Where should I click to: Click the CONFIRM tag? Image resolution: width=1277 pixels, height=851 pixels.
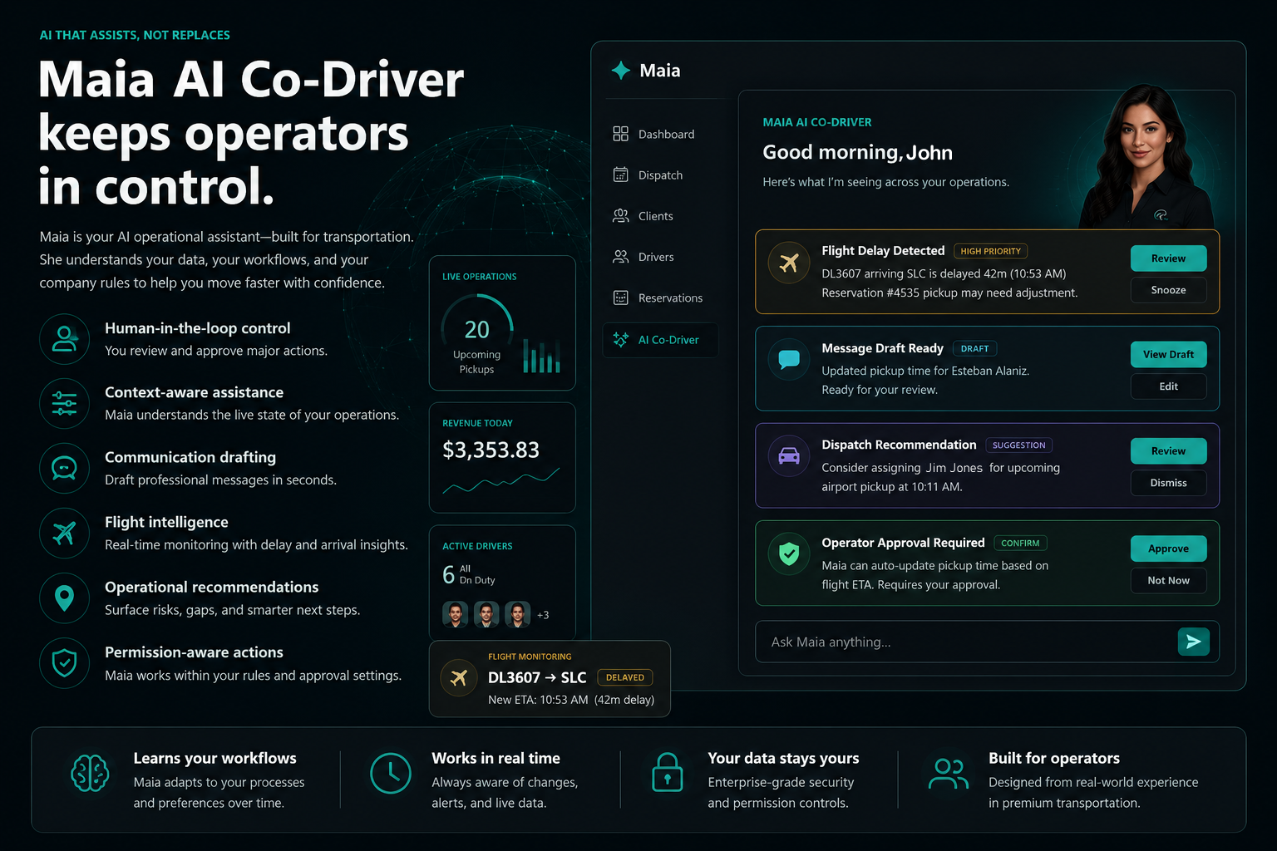click(x=1020, y=544)
